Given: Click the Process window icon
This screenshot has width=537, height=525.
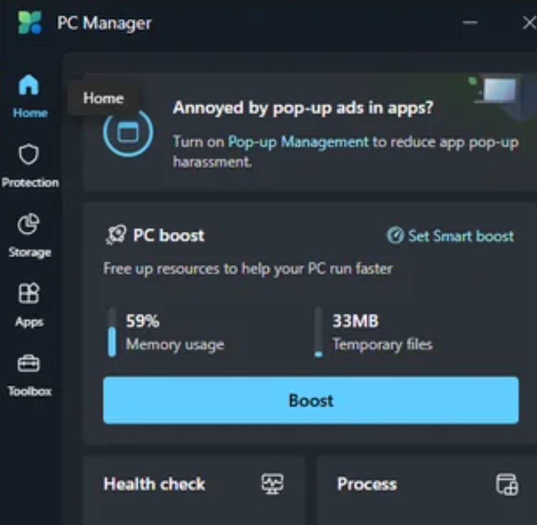Looking at the screenshot, I should tap(507, 484).
